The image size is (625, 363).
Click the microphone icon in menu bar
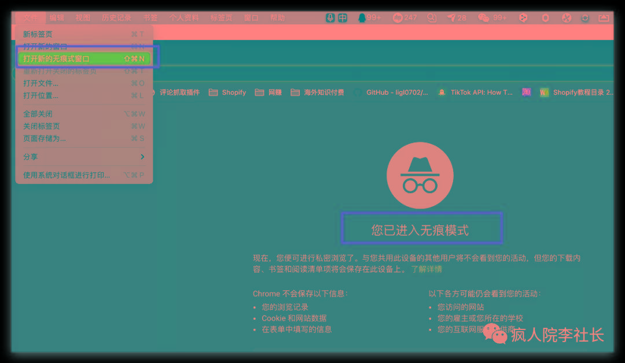330,18
